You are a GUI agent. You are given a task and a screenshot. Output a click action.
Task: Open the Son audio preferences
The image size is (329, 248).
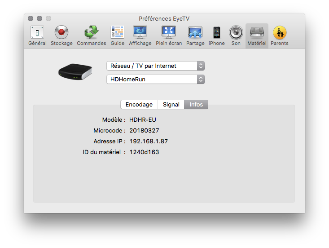click(236, 35)
